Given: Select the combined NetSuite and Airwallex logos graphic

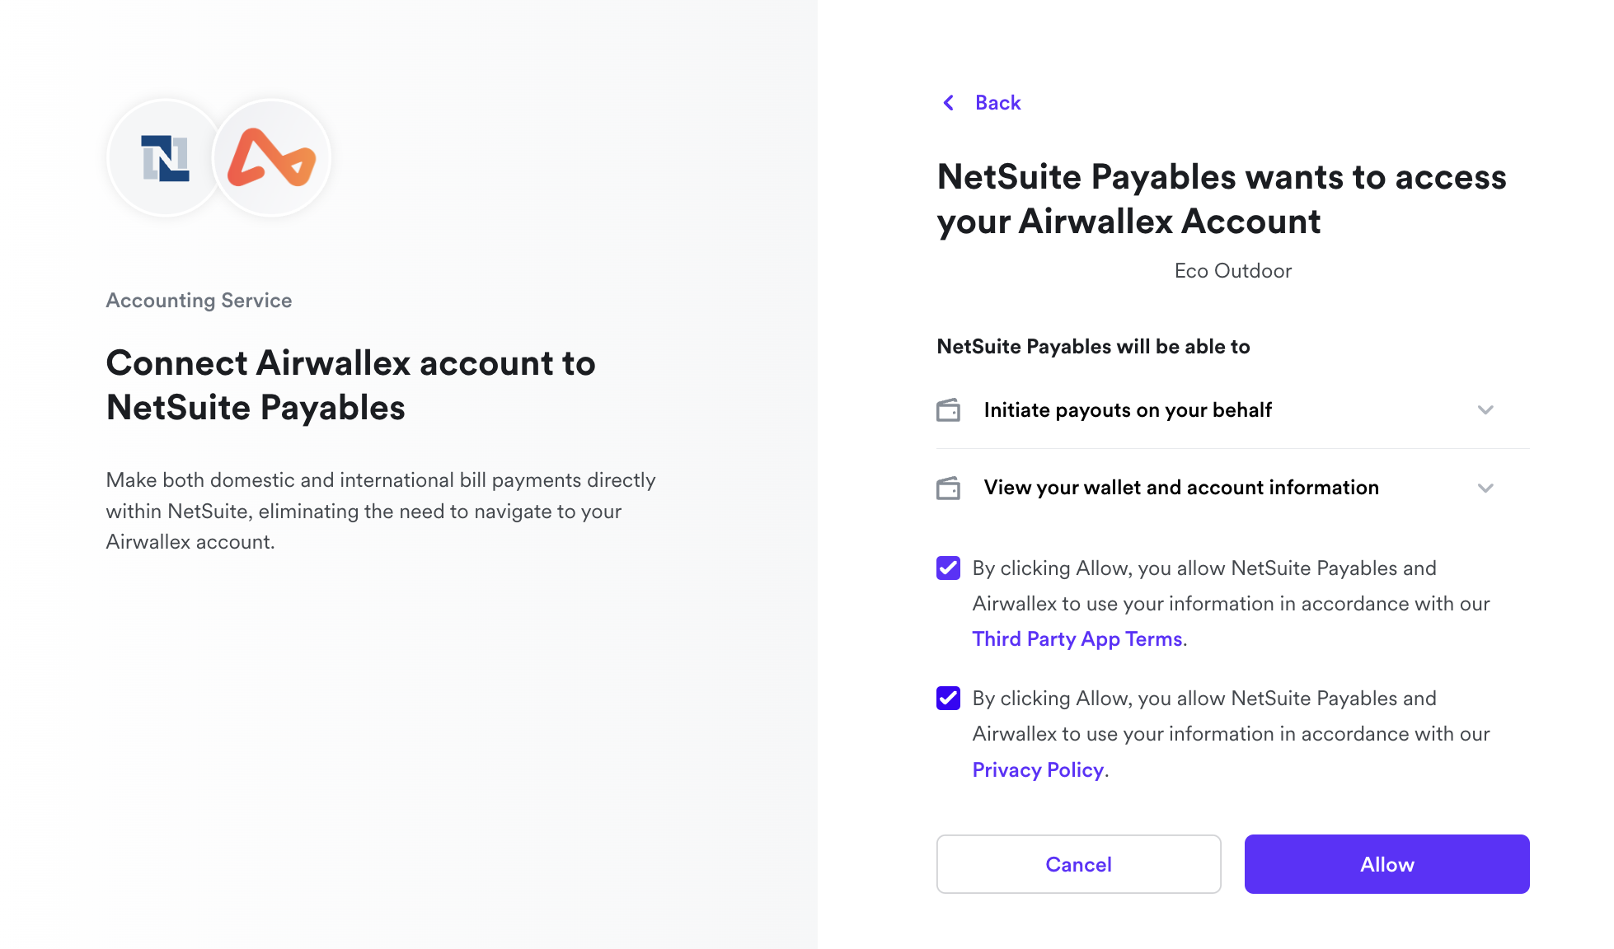Looking at the screenshot, I should [218, 157].
